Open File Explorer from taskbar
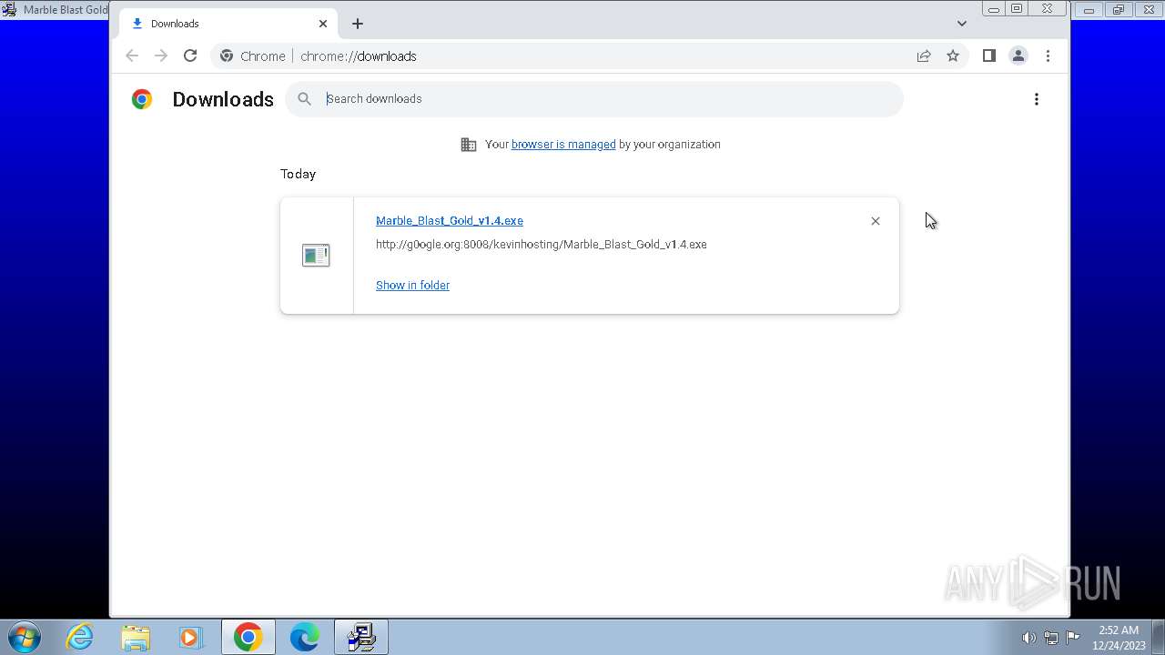Screen dimensions: 1165x655 click(x=136, y=637)
